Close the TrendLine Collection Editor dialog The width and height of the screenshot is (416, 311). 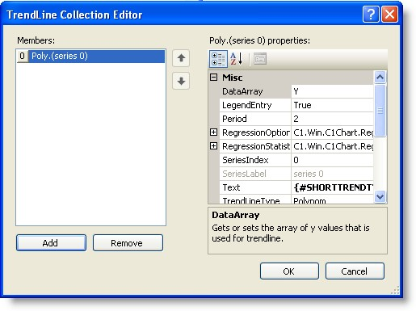pyautogui.click(x=389, y=14)
